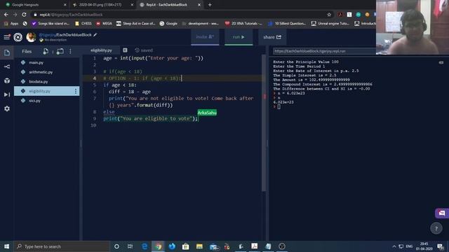This screenshot has height=252, width=449.
Task: Run the program with run button
Action: coord(239,37)
